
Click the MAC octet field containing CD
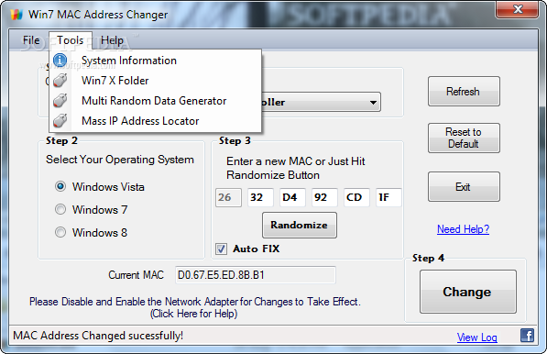[x=356, y=197]
